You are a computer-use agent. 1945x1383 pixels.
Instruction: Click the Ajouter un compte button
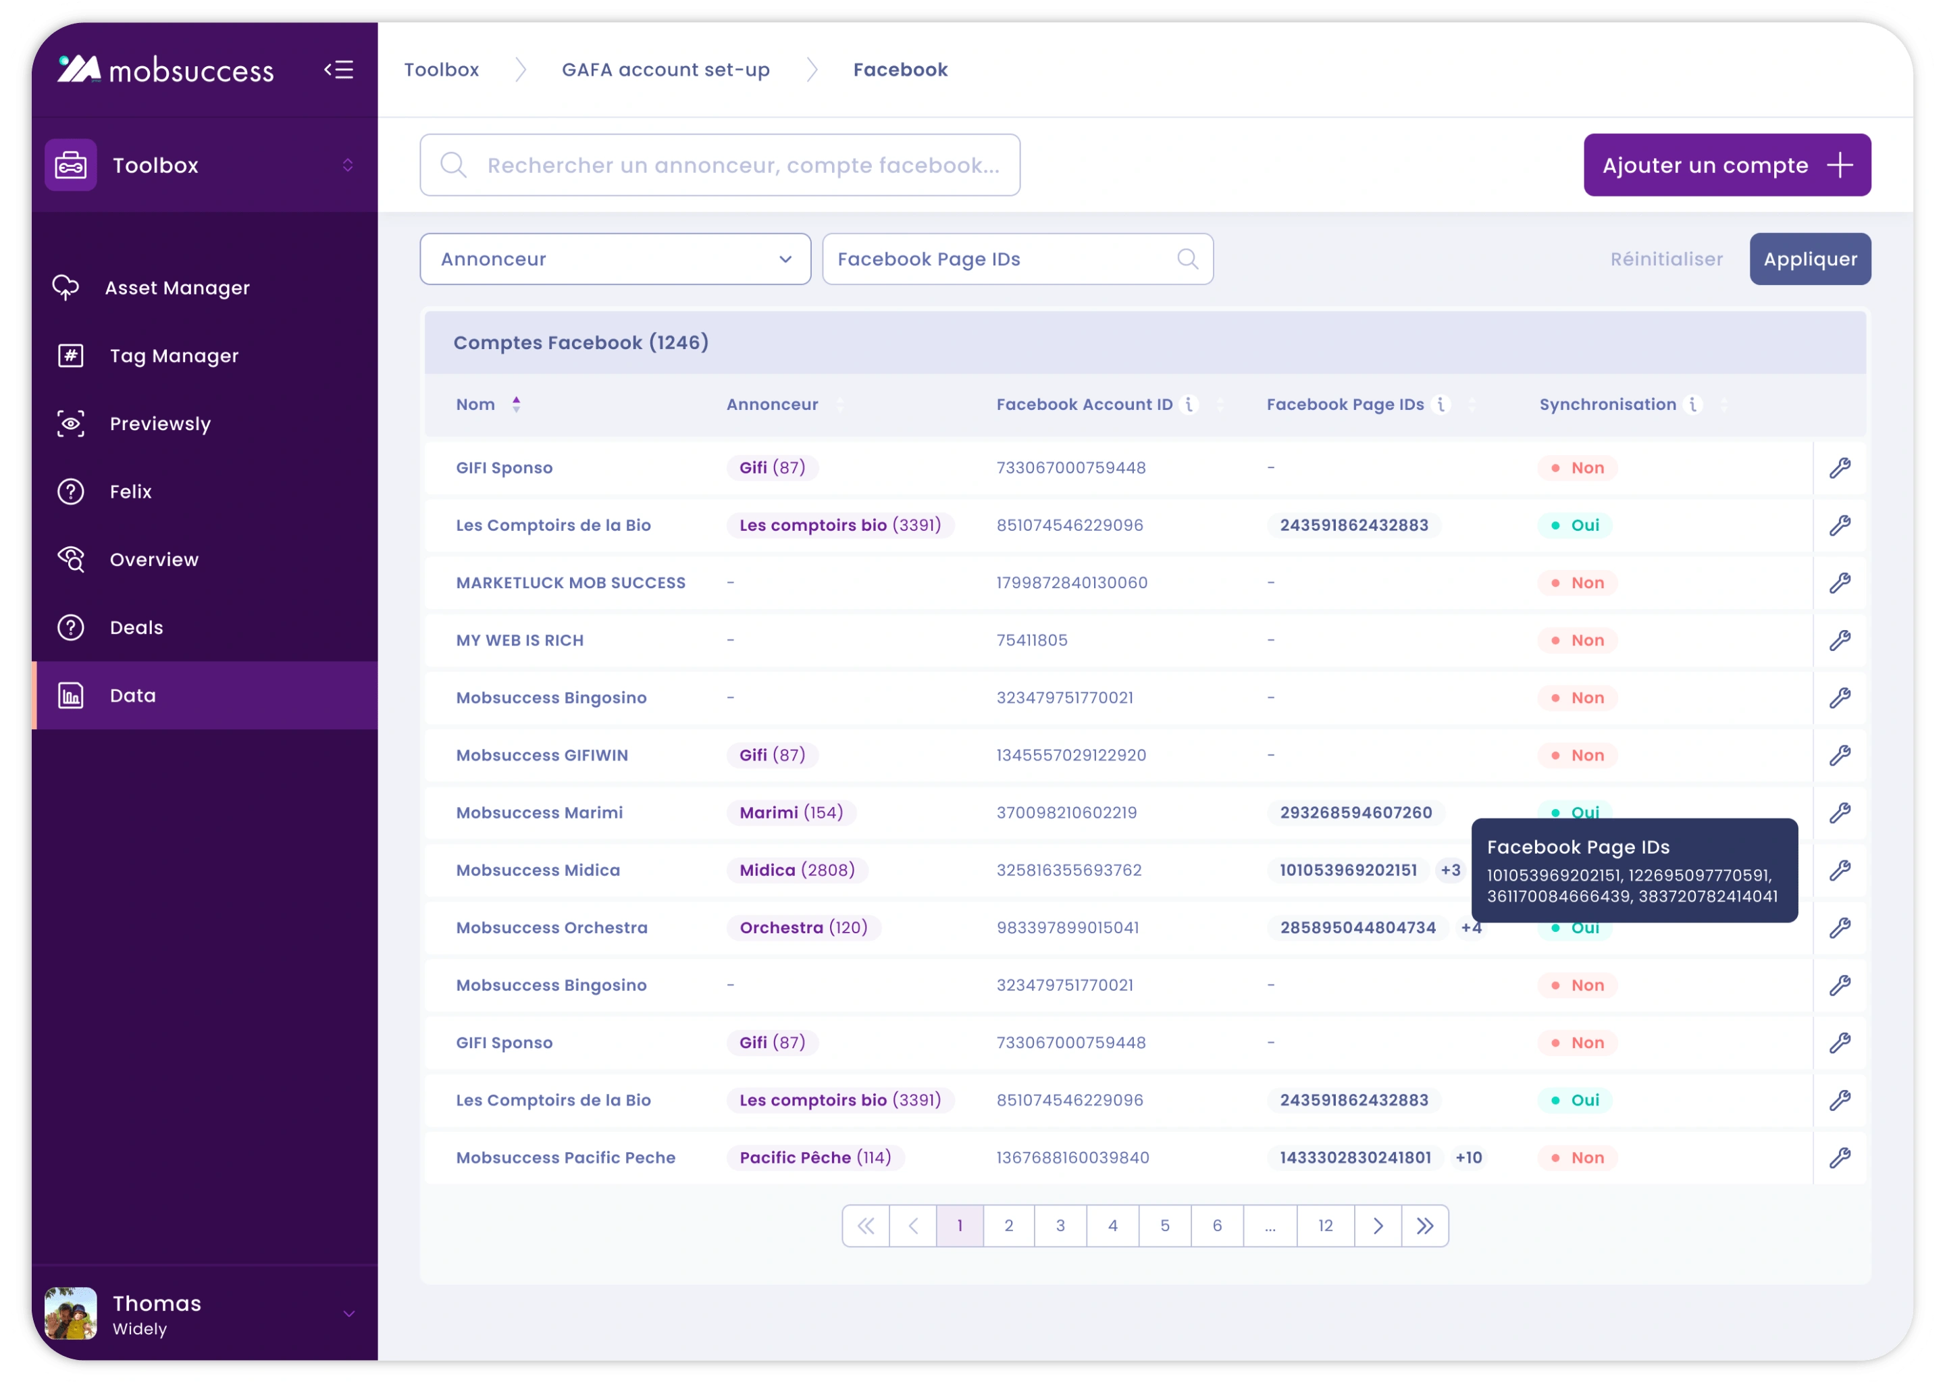(1726, 165)
